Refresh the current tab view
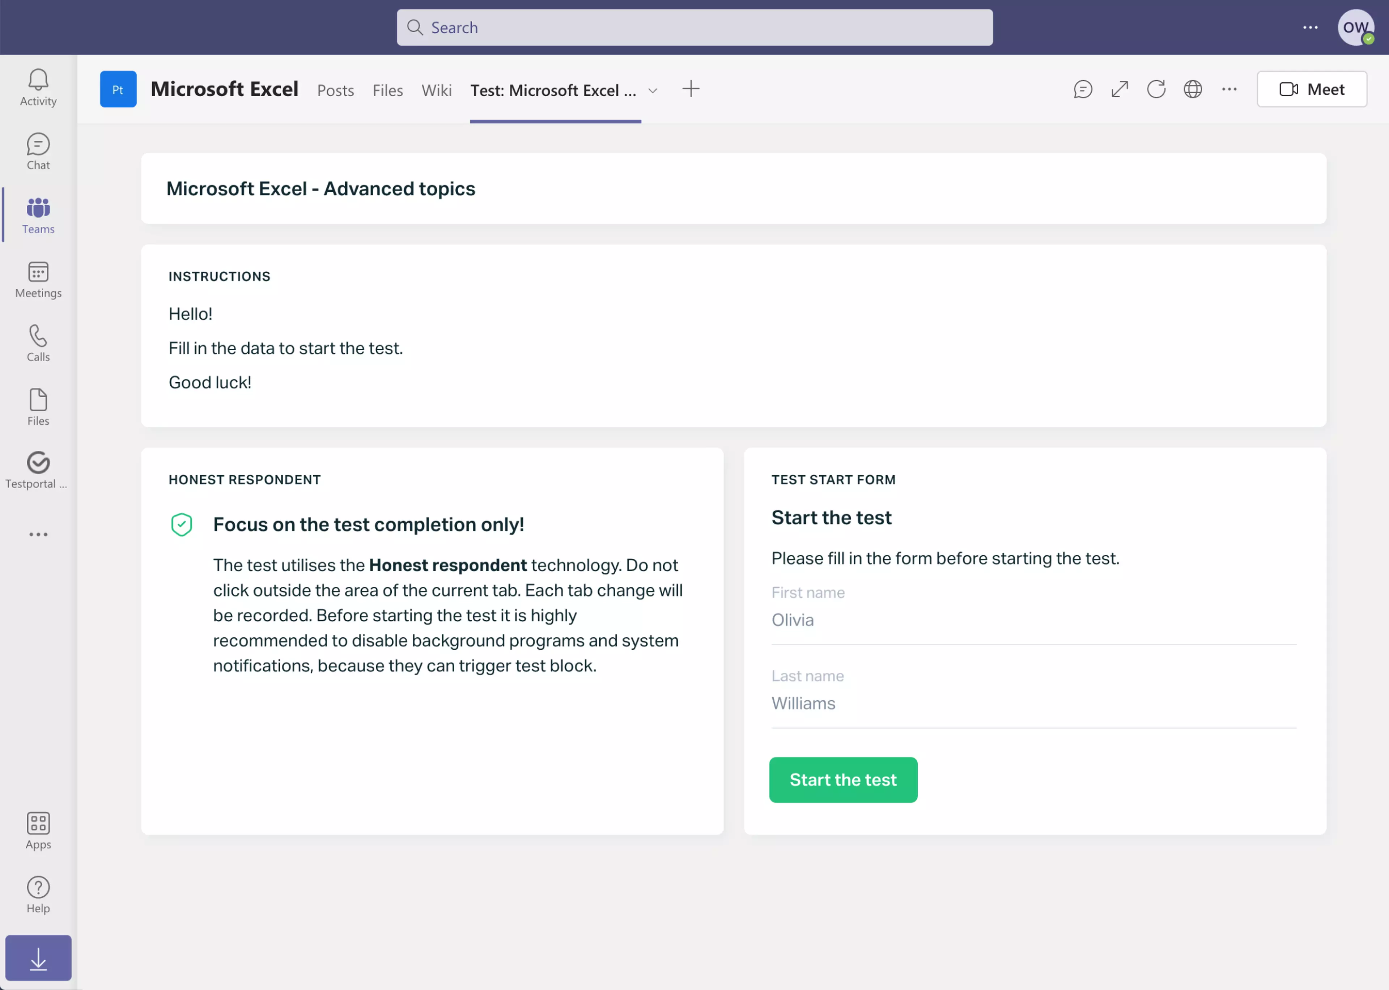The image size is (1389, 990). (1156, 89)
